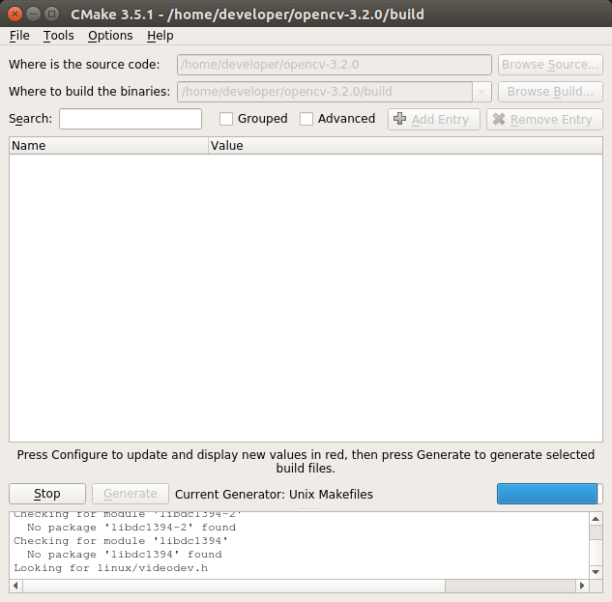Click the Remove Entry X icon
612x602 pixels.
point(499,119)
